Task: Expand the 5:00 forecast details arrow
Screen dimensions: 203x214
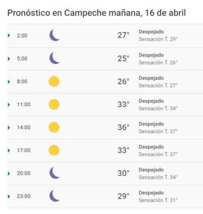Action: coord(9,59)
